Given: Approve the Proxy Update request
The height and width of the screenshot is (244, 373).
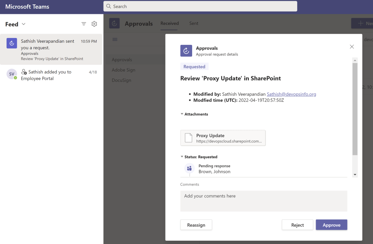Looking at the screenshot, I should point(331,225).
